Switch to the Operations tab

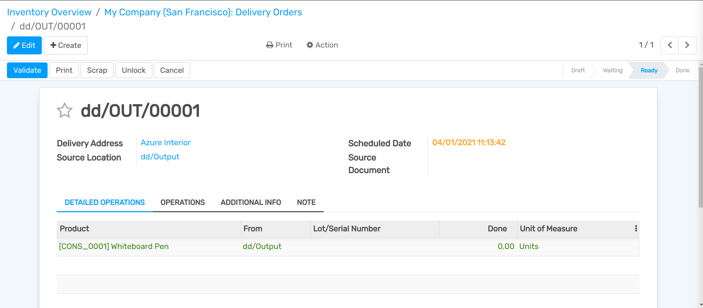click(183, 202)
